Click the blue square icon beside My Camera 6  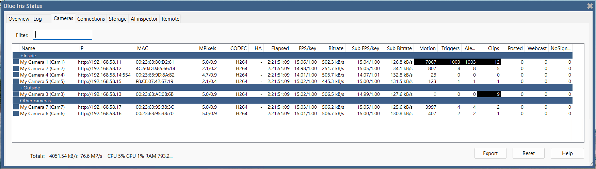[16, 113]
